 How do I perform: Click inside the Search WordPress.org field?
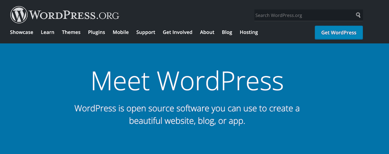[x=298, y=15]
